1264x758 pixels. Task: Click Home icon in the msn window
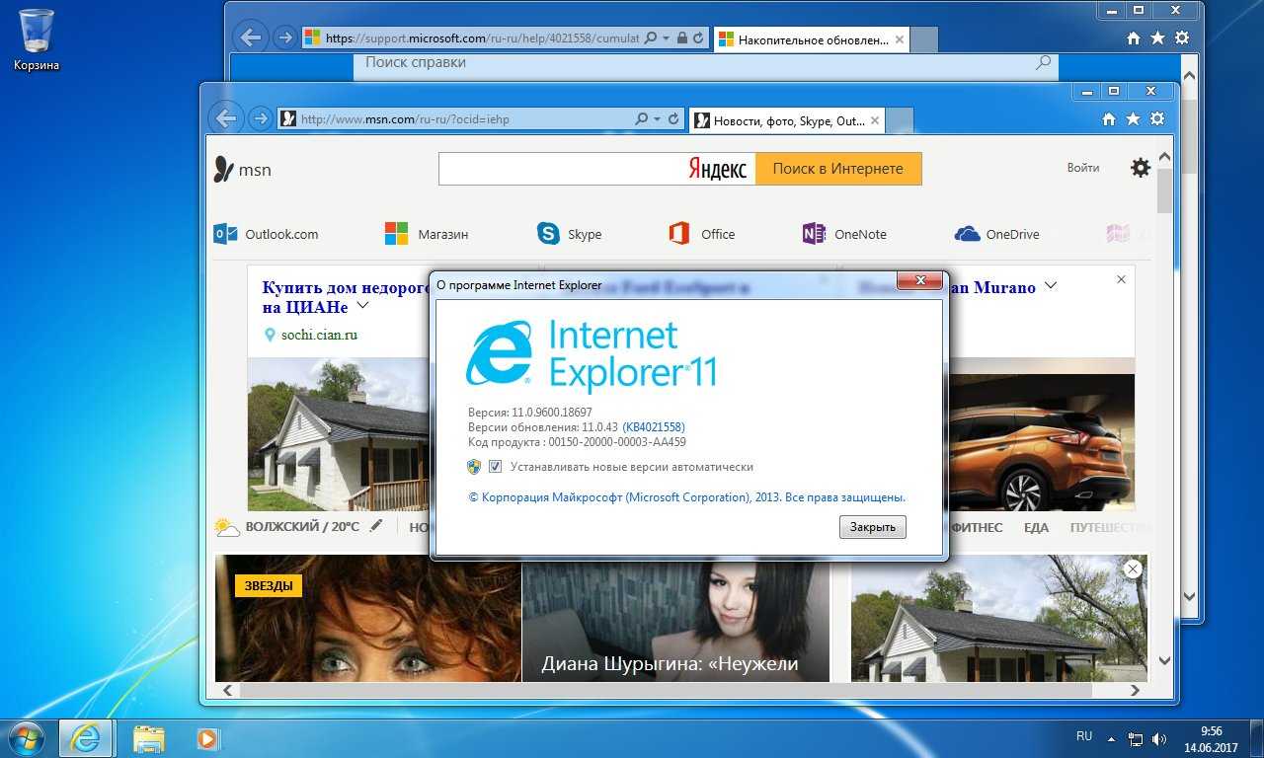[x=1109, y=118]
